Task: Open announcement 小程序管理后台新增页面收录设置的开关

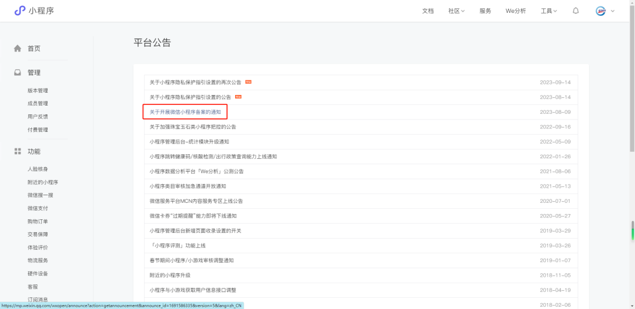Action: (195, 230)
